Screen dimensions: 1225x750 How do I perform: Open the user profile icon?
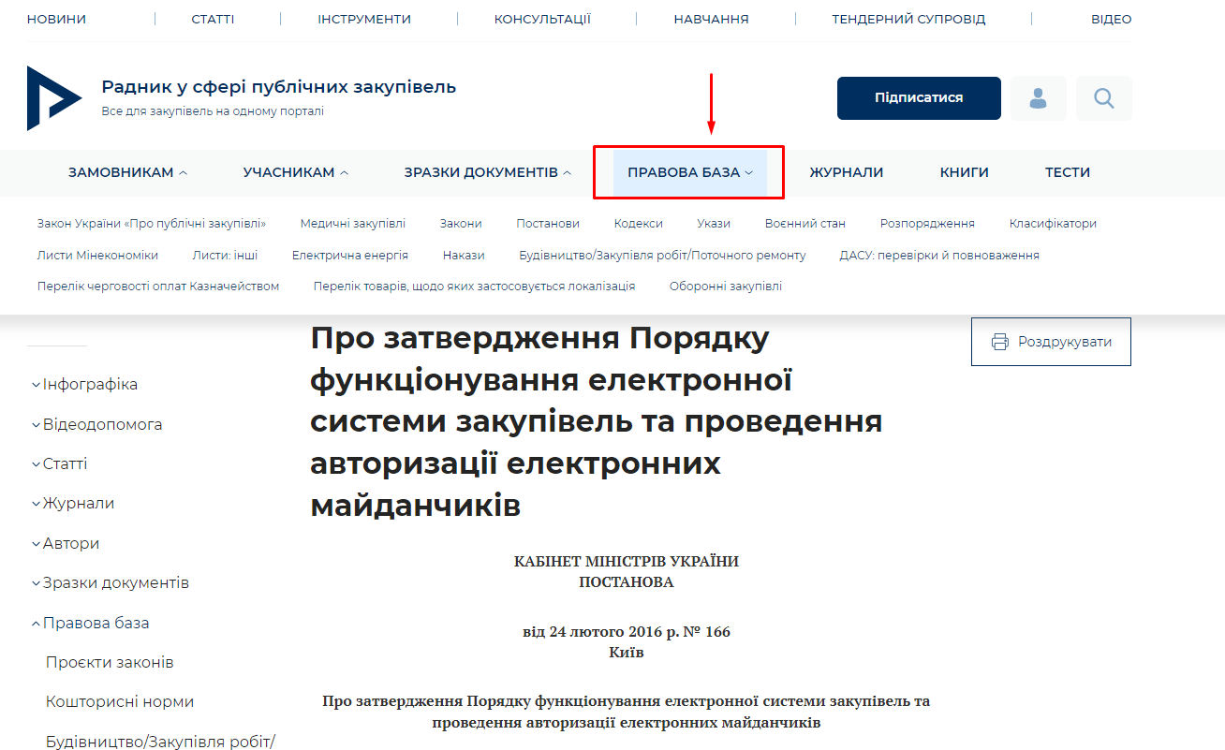(x=1038, y=98)
